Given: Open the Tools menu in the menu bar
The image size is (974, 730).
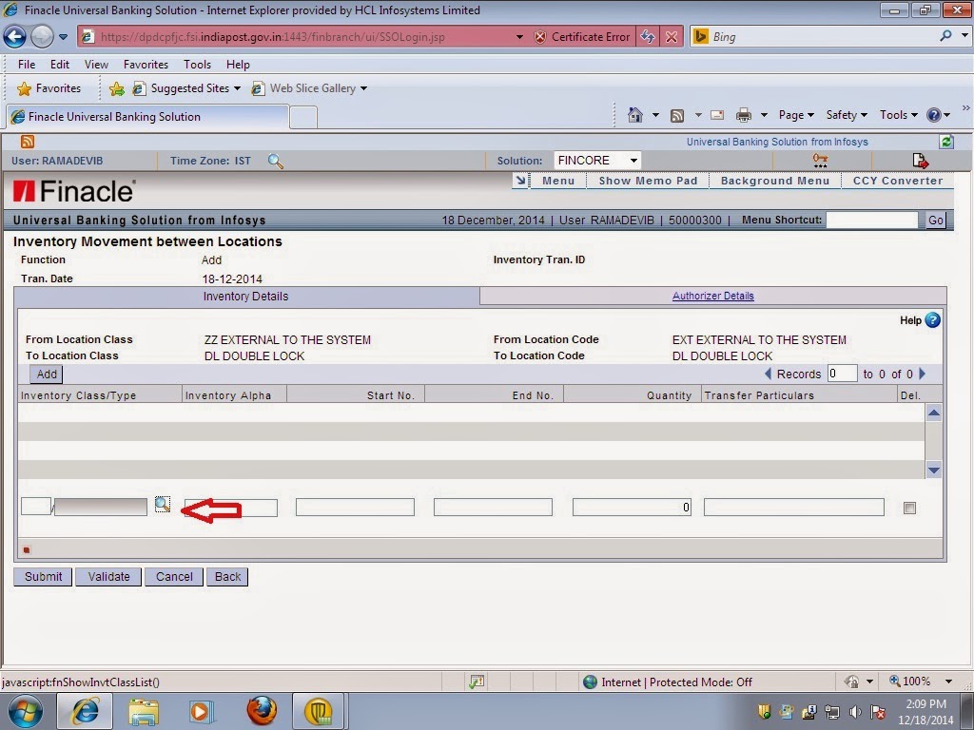Looking at the screenshot, I should pyautogui.click(x=197, y=64).
